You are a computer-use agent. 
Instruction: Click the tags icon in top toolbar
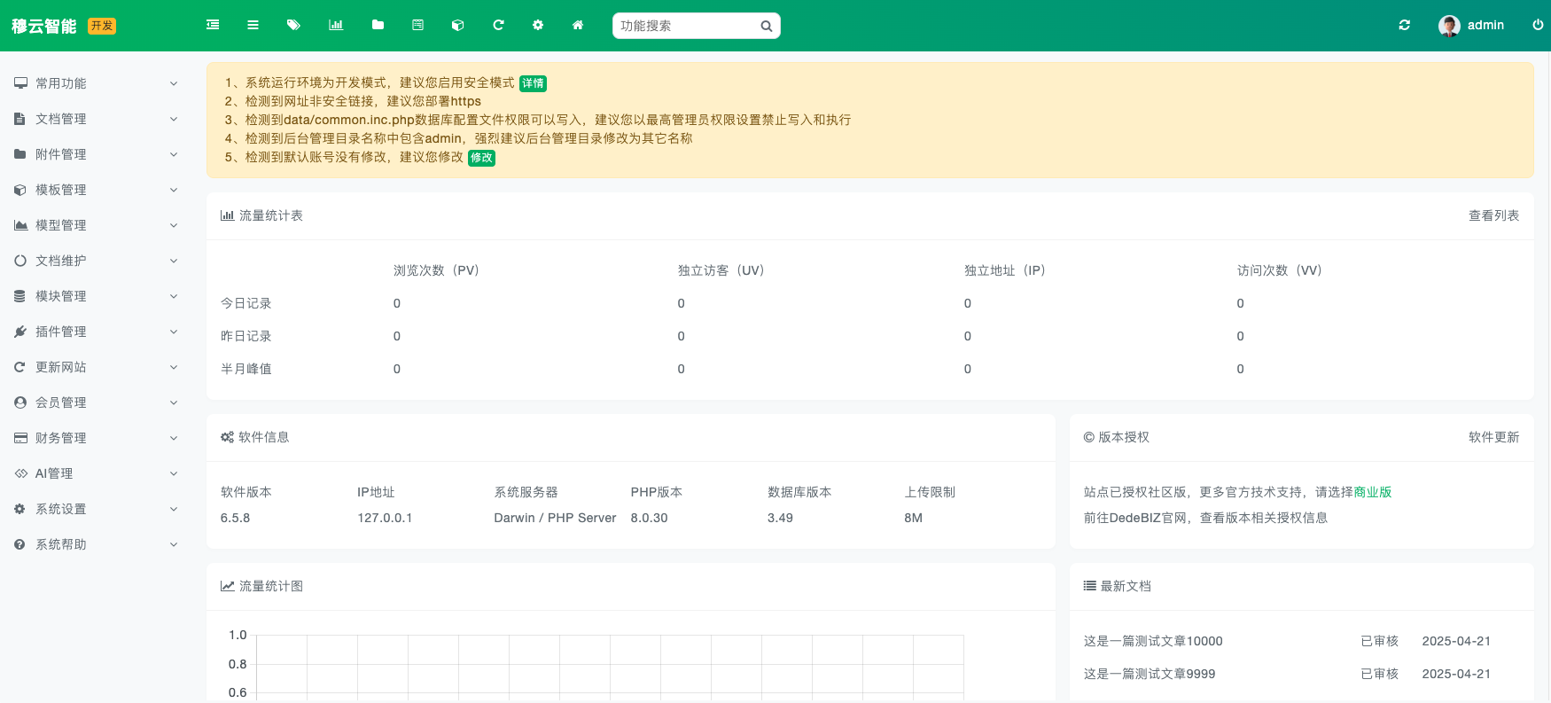(293, 25)
